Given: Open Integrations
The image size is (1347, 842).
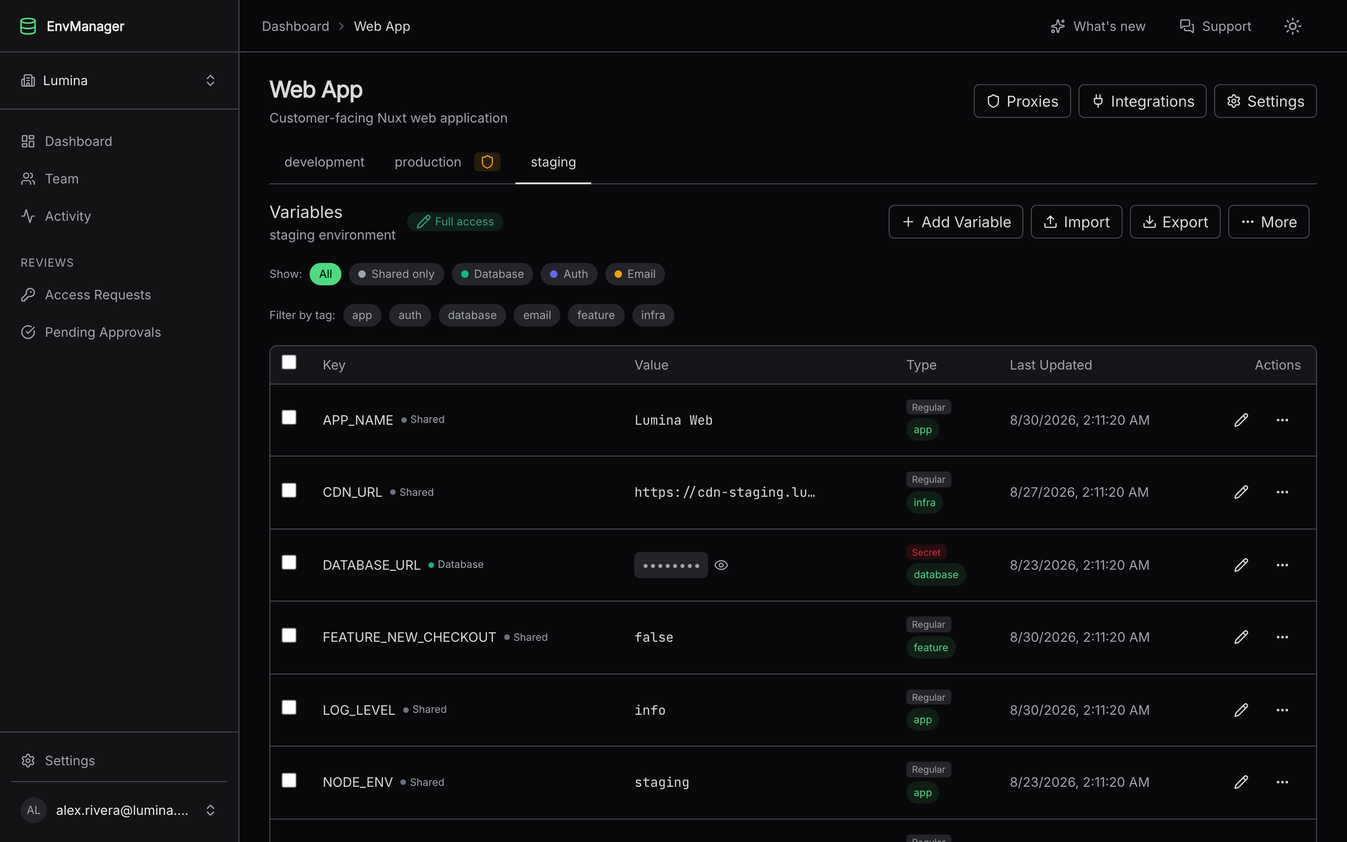Looking at the screenshot, I should (1142, 101).
